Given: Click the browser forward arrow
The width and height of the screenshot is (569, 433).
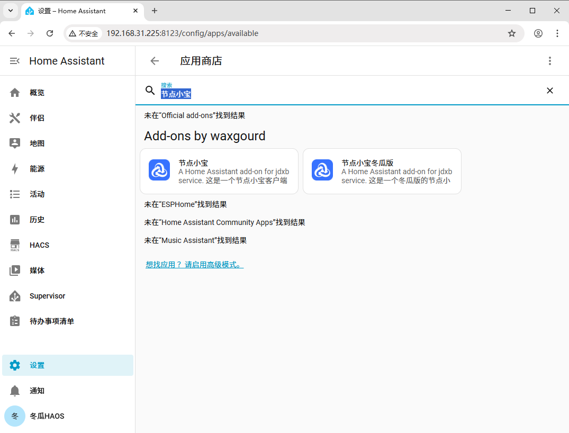Looking at the screenshot, I should tap(31, 33).
